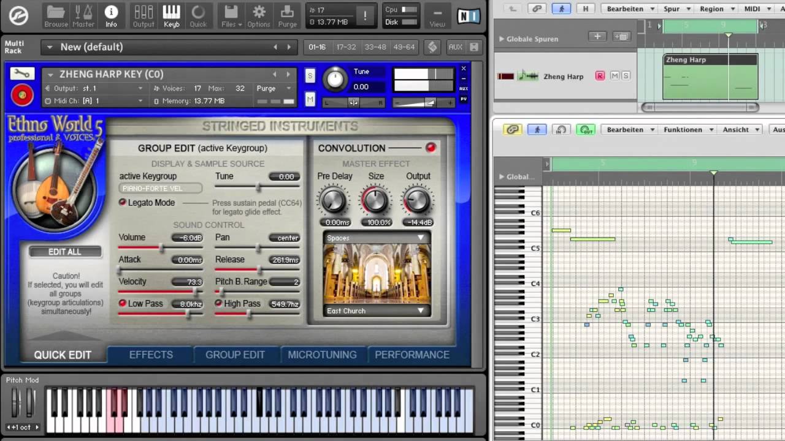Enable MIDI IN in Piano Roll
The height and width of the screenshot is (441, 785).
(x=561, y=129)
